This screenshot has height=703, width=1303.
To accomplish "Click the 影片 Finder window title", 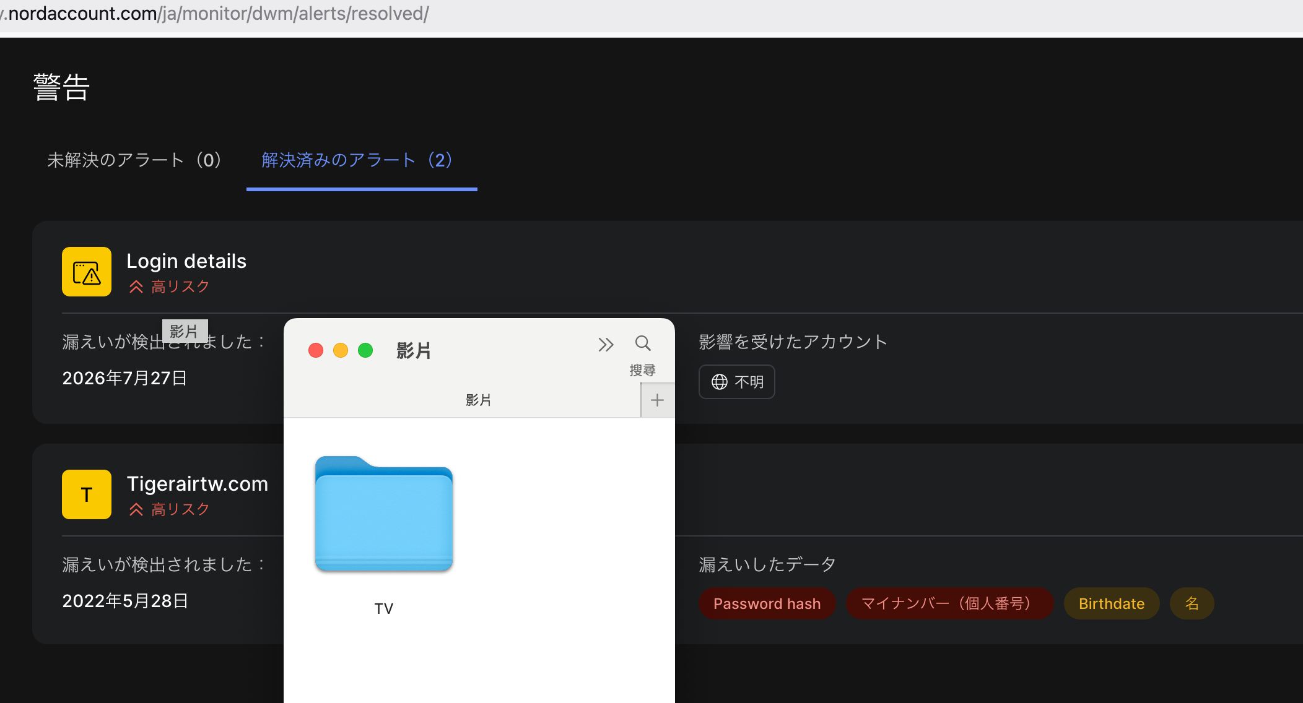I will pos(414,351).
